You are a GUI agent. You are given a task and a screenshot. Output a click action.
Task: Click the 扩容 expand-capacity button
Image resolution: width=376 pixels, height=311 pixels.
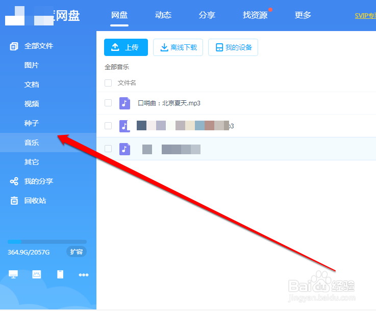tap(77, 251)
